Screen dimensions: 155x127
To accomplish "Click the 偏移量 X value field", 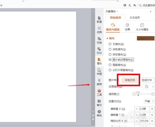I will click(x=144, y=109).
